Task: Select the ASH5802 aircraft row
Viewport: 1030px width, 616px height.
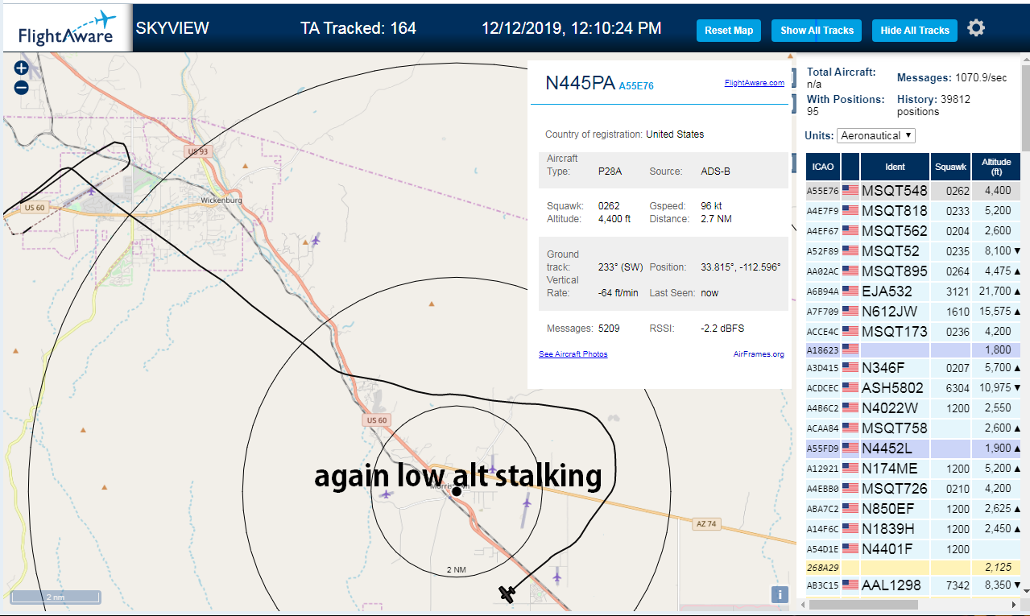Action: [x=913, y=388]
